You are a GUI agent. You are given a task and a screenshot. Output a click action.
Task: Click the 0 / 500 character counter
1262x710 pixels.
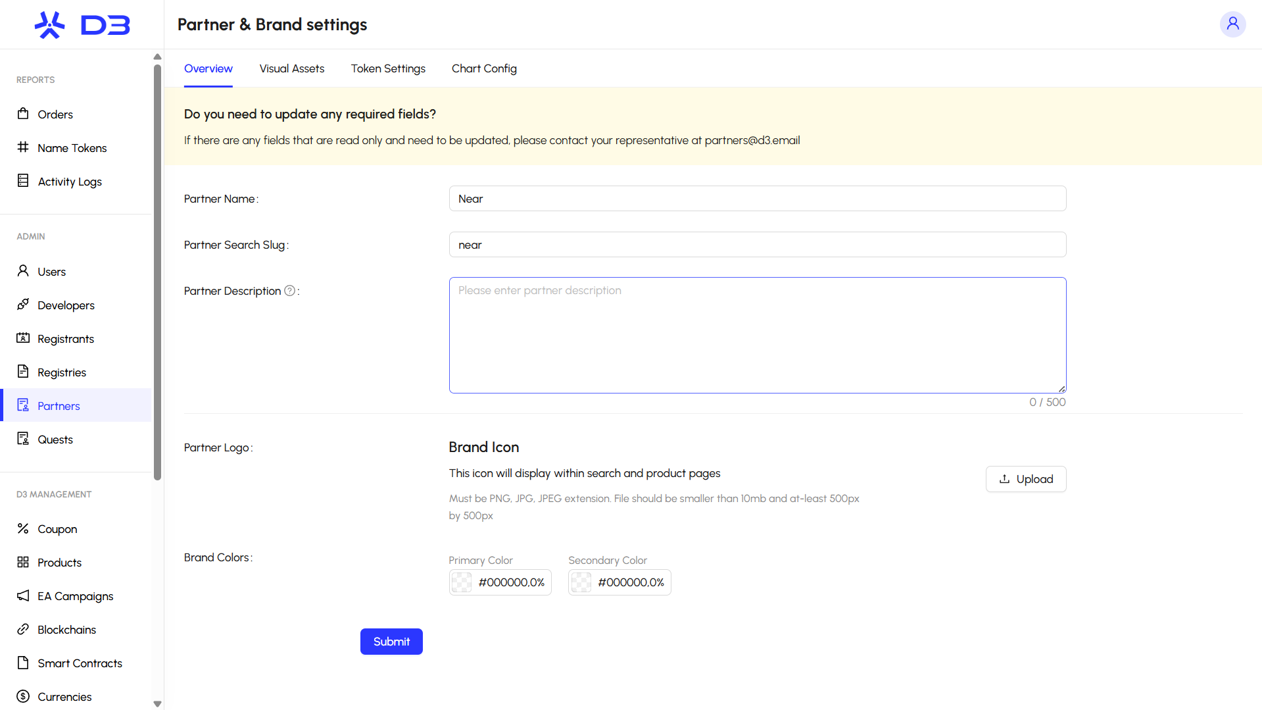(1048, 402)
